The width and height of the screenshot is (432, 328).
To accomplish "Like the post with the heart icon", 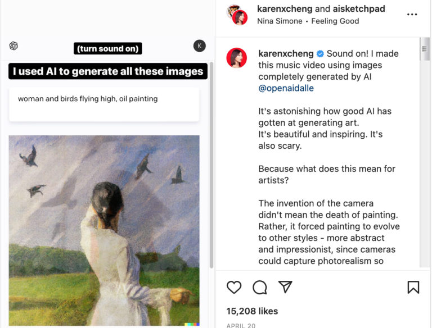I will click(x=234, y=288).
